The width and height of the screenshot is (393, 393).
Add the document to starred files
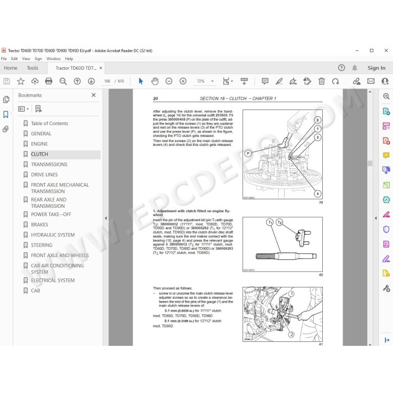[x=21, y=81]
